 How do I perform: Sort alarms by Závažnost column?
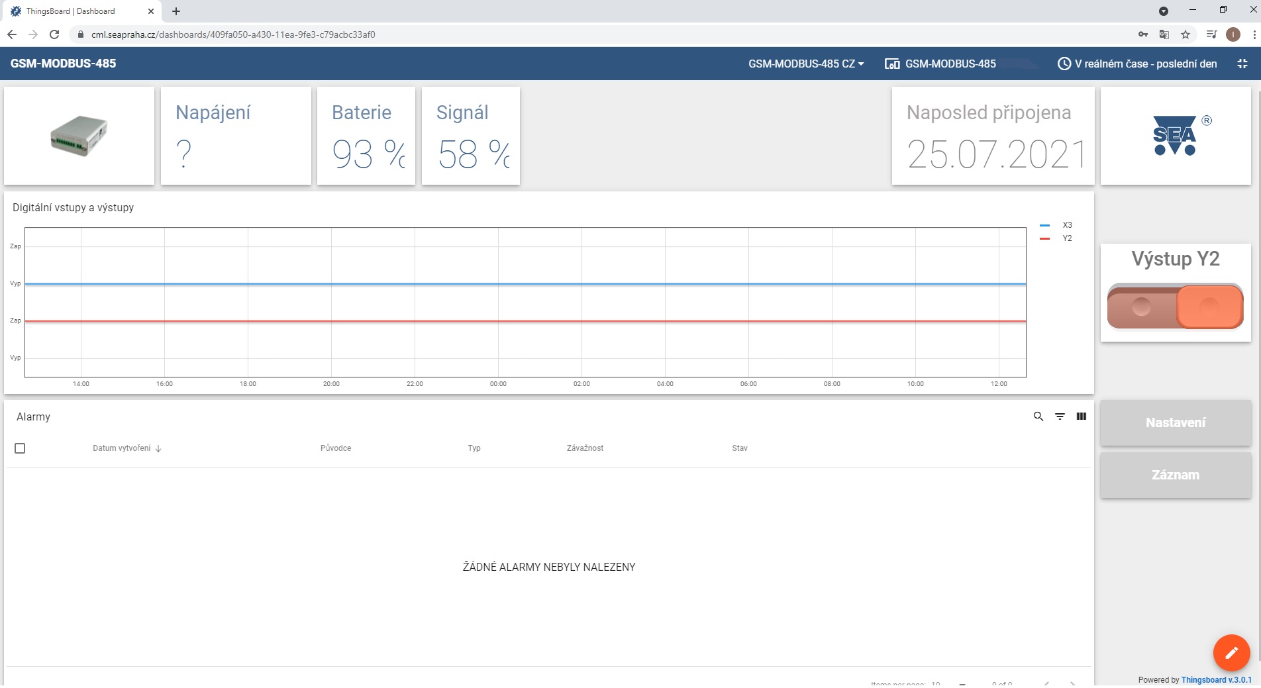[585, 448]
